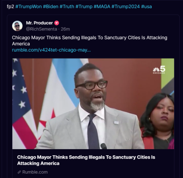183x178 pixels.
Task: Click the 26m post timestamp
Action: click(65, 29)
